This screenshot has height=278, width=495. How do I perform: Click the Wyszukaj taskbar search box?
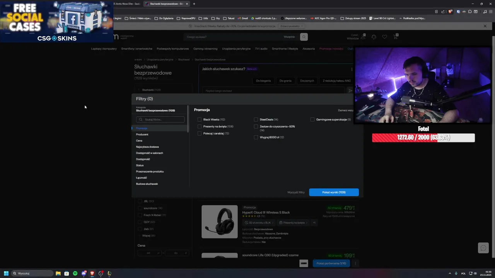[32, 273]
